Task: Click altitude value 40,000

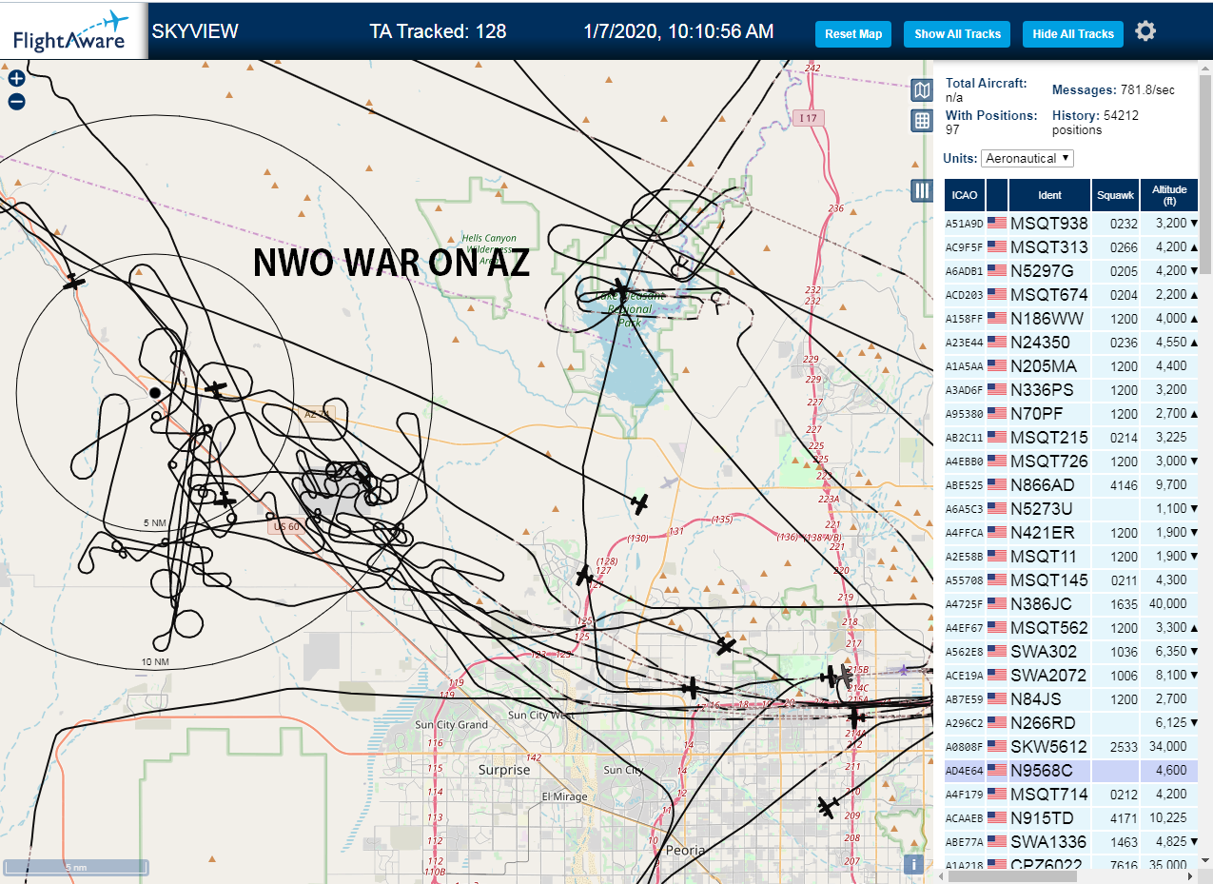Action: point(1167,604)
